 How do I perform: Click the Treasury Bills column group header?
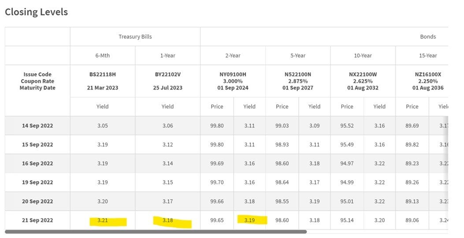coord(135,36)
